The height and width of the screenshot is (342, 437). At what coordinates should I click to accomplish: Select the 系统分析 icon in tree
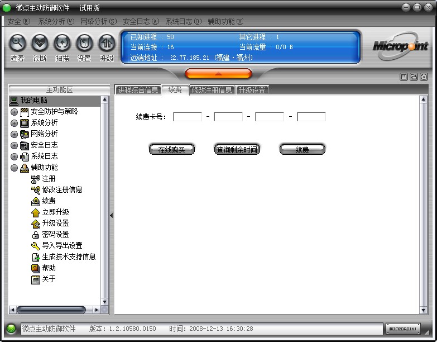[x=25, y=123]
